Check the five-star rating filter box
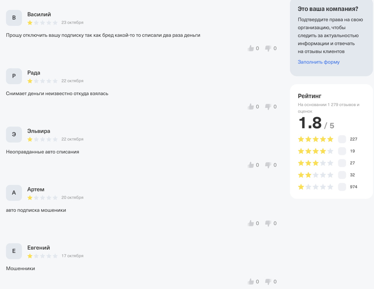The height and width of the screenshot is (289, 374). click(x=342, y=139)
